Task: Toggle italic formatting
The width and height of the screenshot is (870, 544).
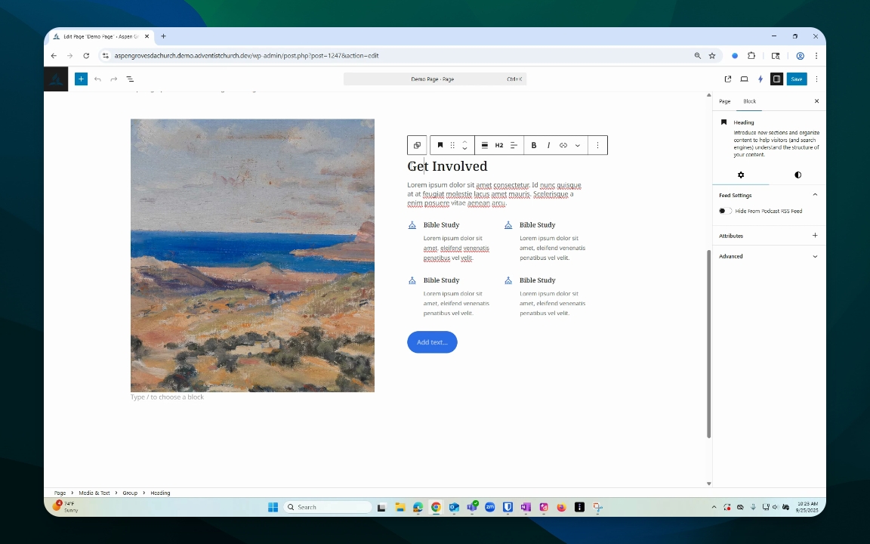Action: click(x=549, y=145)
